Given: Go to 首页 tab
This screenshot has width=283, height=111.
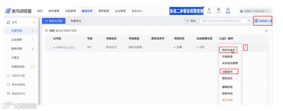Looking at the screenshot, I should (x=40, y=11).
